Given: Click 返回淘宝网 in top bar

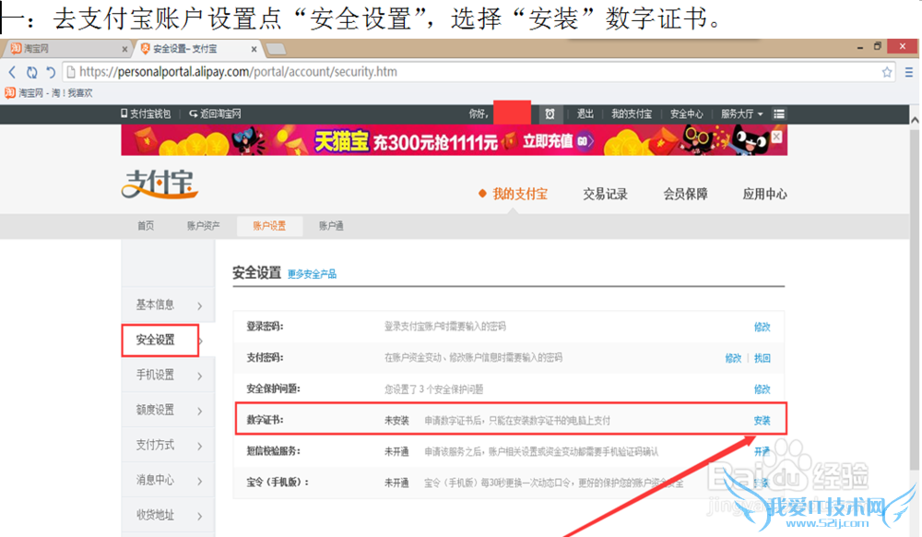Looking at the screenshot, I should pos(215,114).
